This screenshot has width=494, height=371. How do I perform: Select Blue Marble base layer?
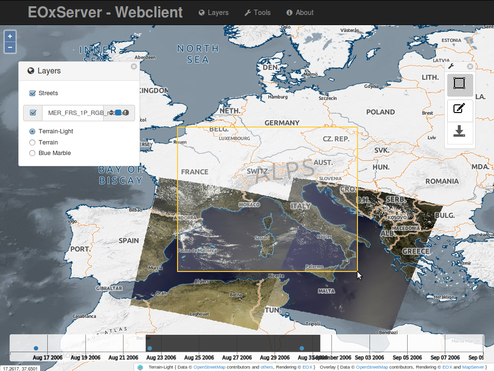(x=32, y=153)
